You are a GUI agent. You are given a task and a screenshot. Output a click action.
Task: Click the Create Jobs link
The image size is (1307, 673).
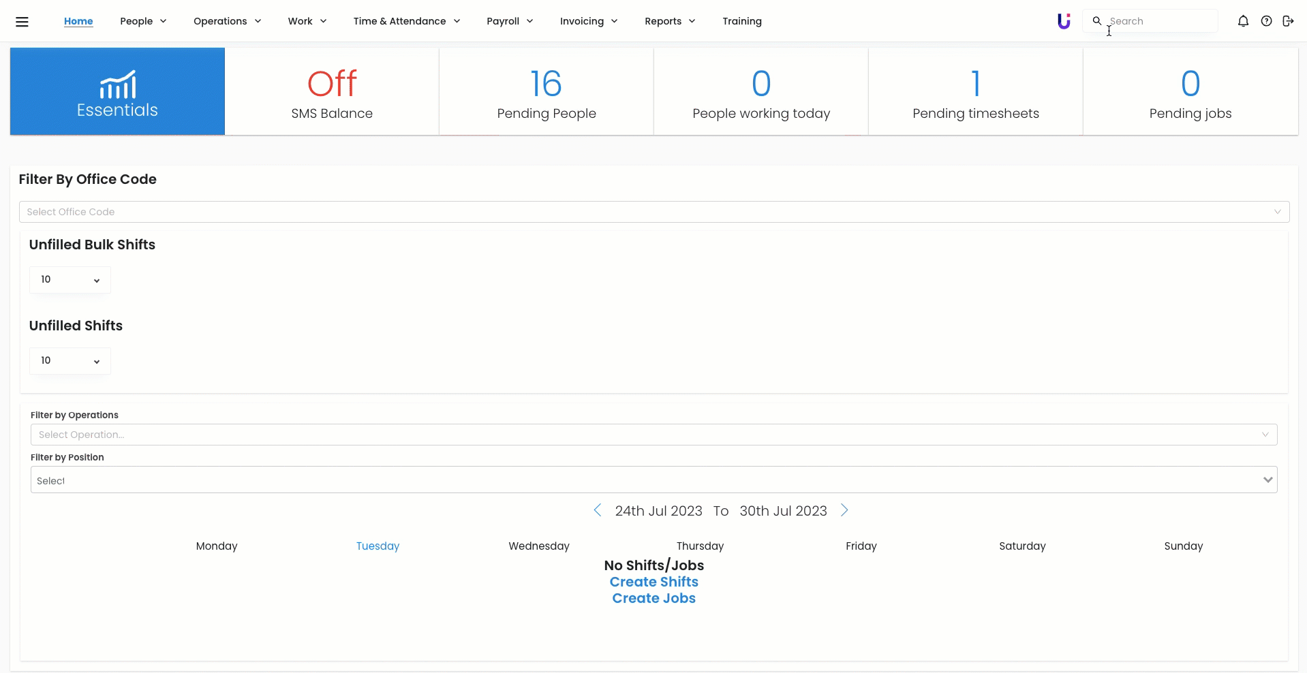pos(653,598)
